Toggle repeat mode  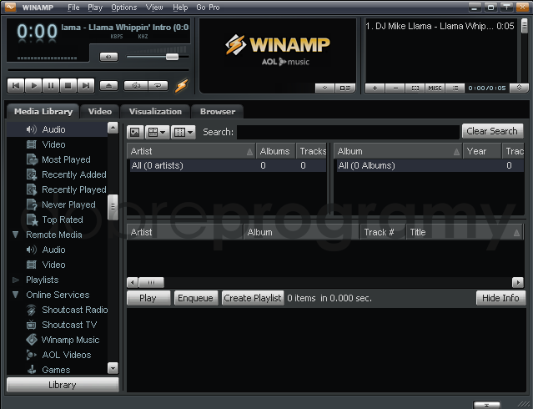coord(158,86)
